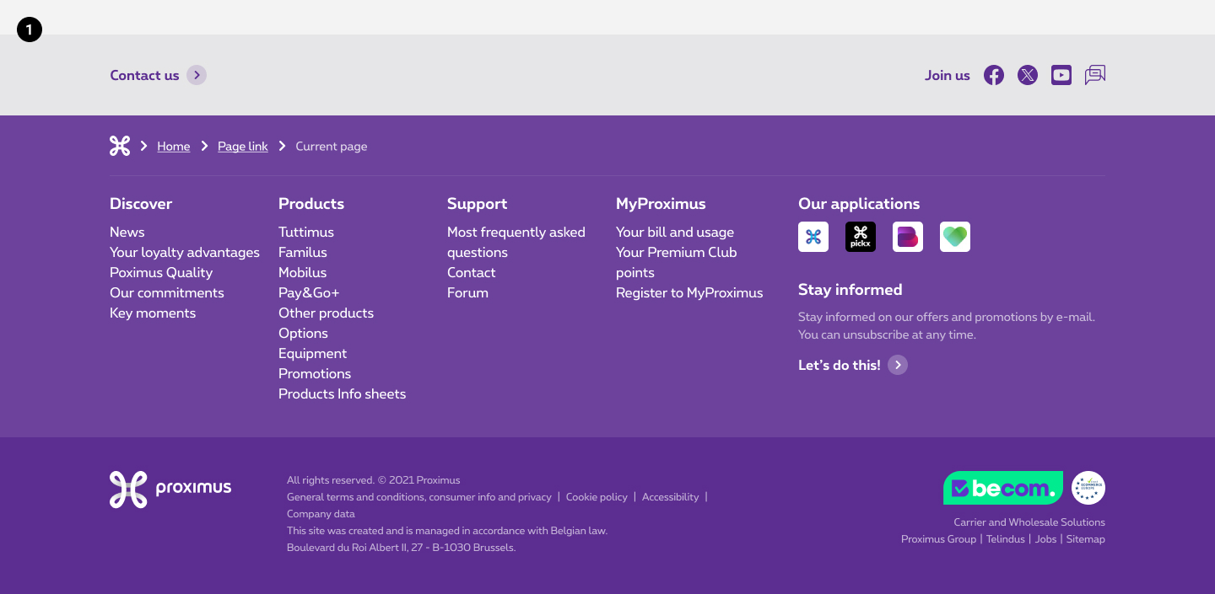Click the green heart app icon
This screenshot has width=1215, height=594.
[x=955, y=237]
